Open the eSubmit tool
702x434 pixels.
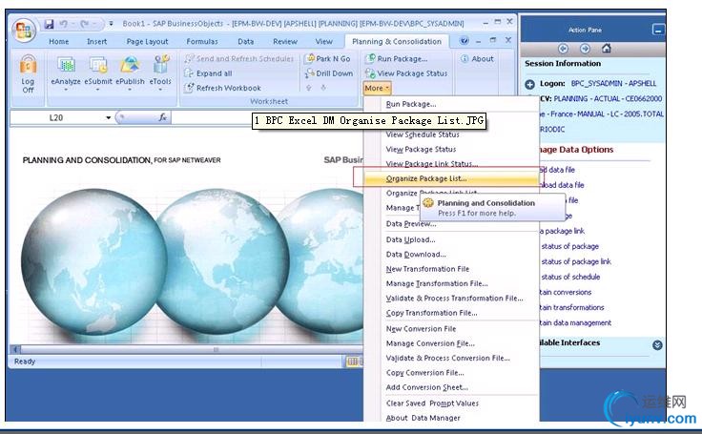[98, 72]
